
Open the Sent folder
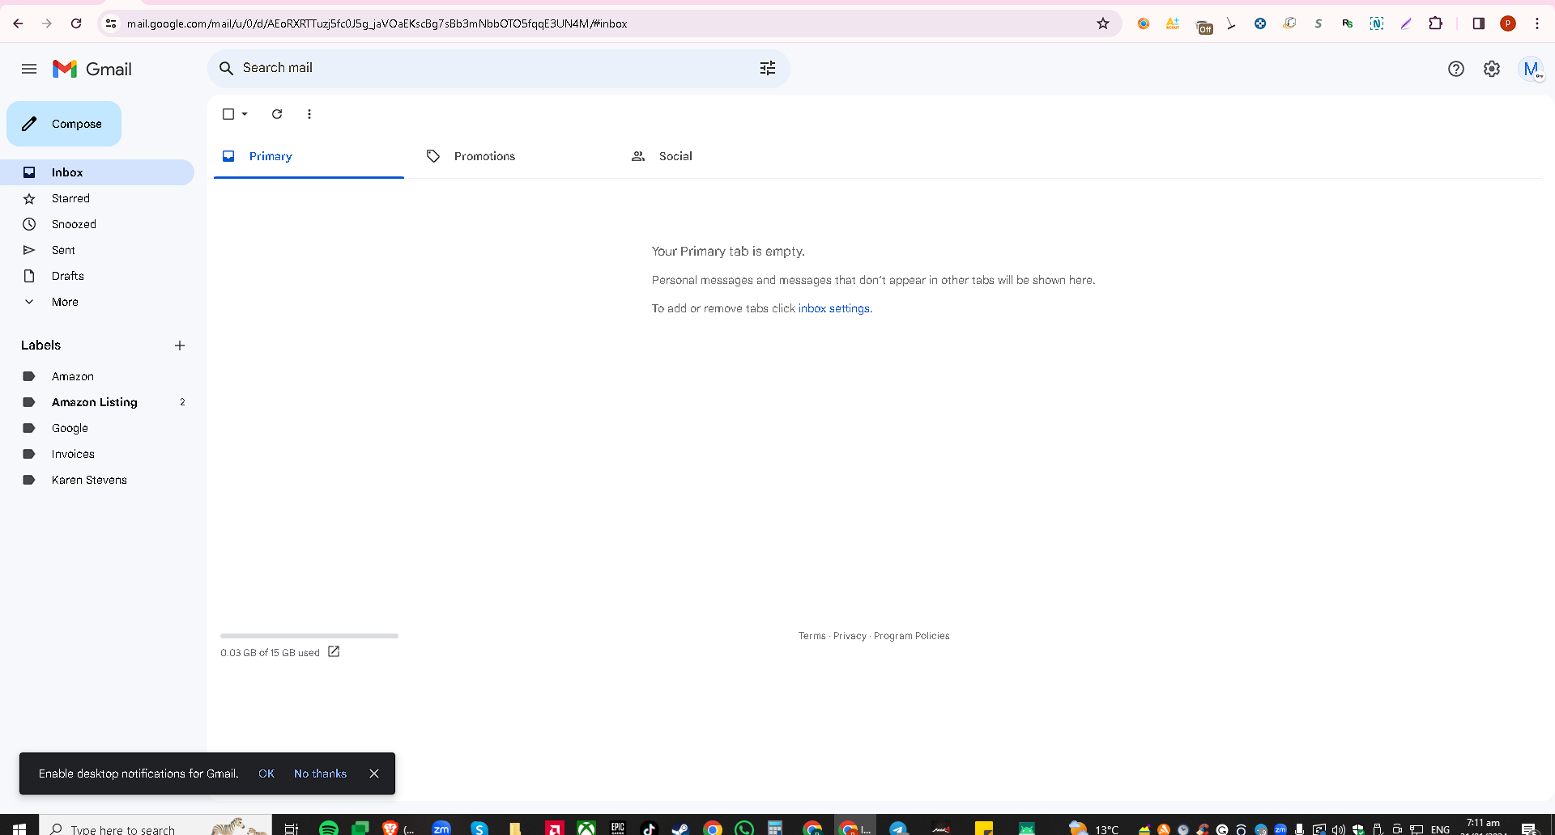(97, 250)
